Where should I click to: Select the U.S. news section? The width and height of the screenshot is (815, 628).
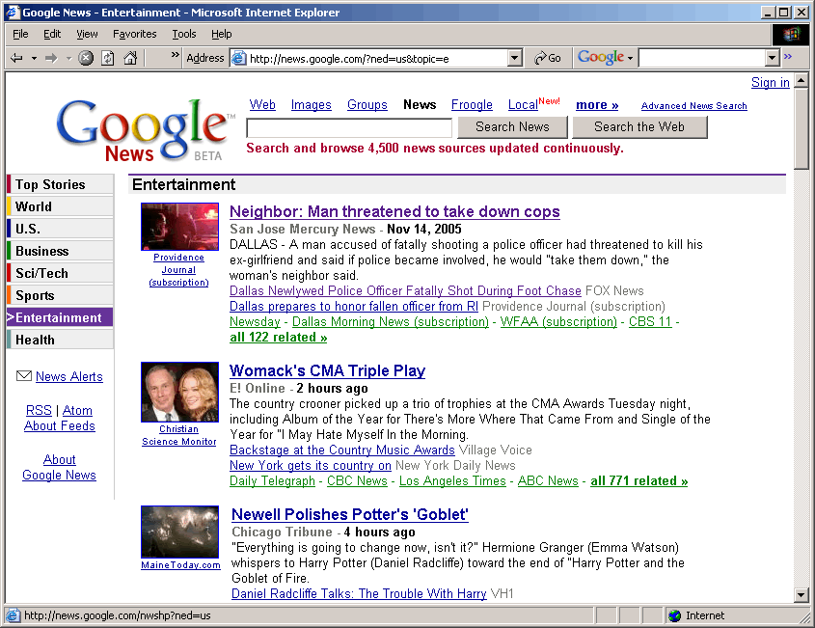coord(61,229)
